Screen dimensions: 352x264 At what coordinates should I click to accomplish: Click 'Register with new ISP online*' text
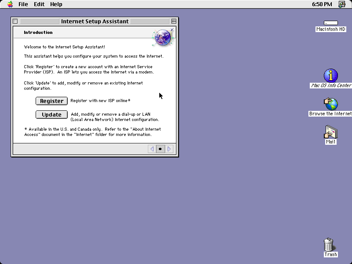(100, 101)
